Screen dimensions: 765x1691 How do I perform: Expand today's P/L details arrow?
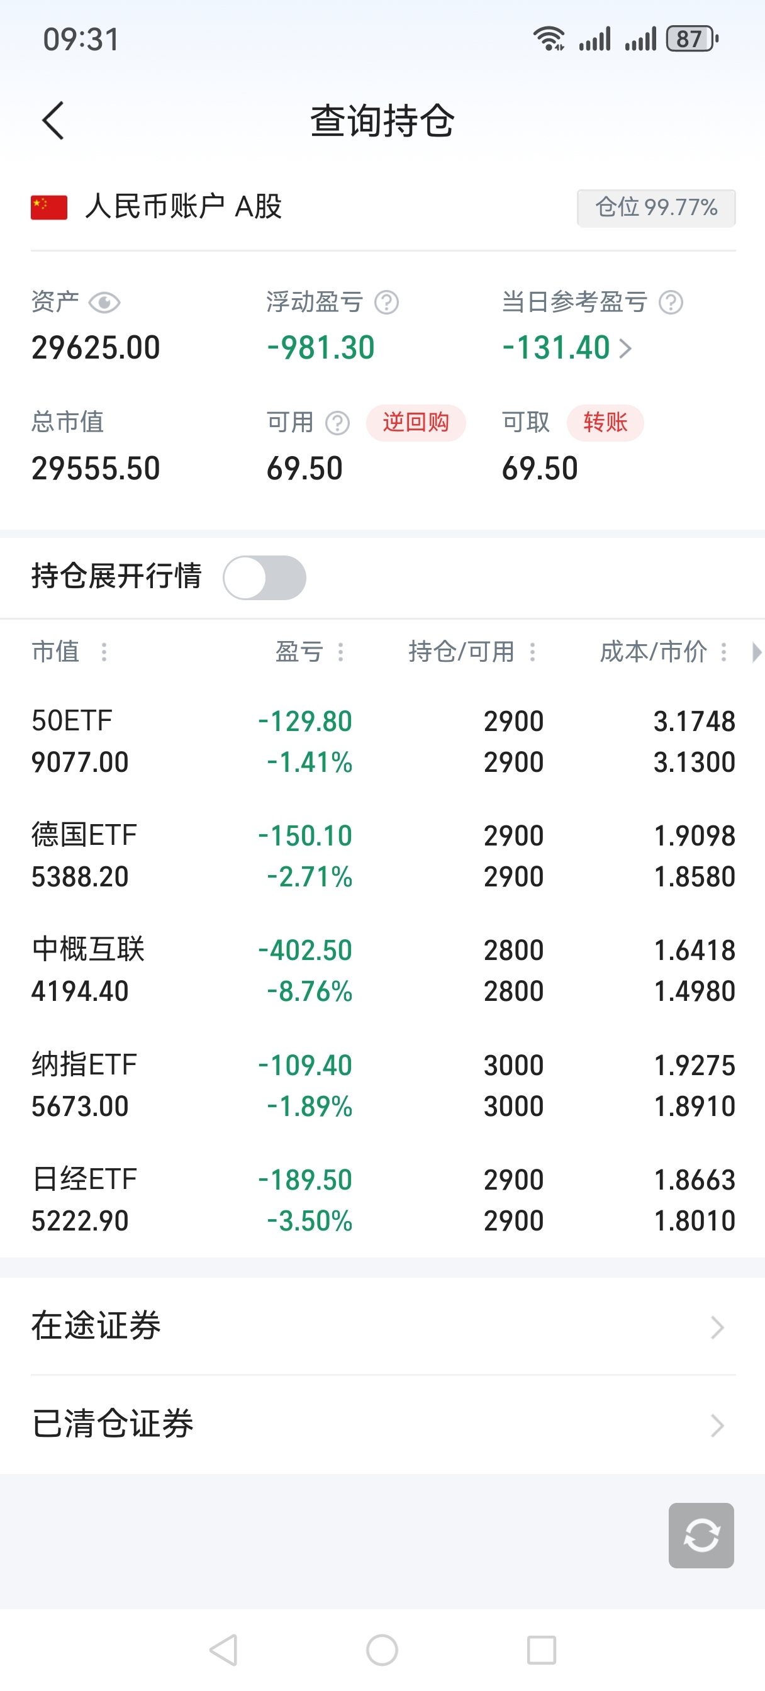pos(626,349)
